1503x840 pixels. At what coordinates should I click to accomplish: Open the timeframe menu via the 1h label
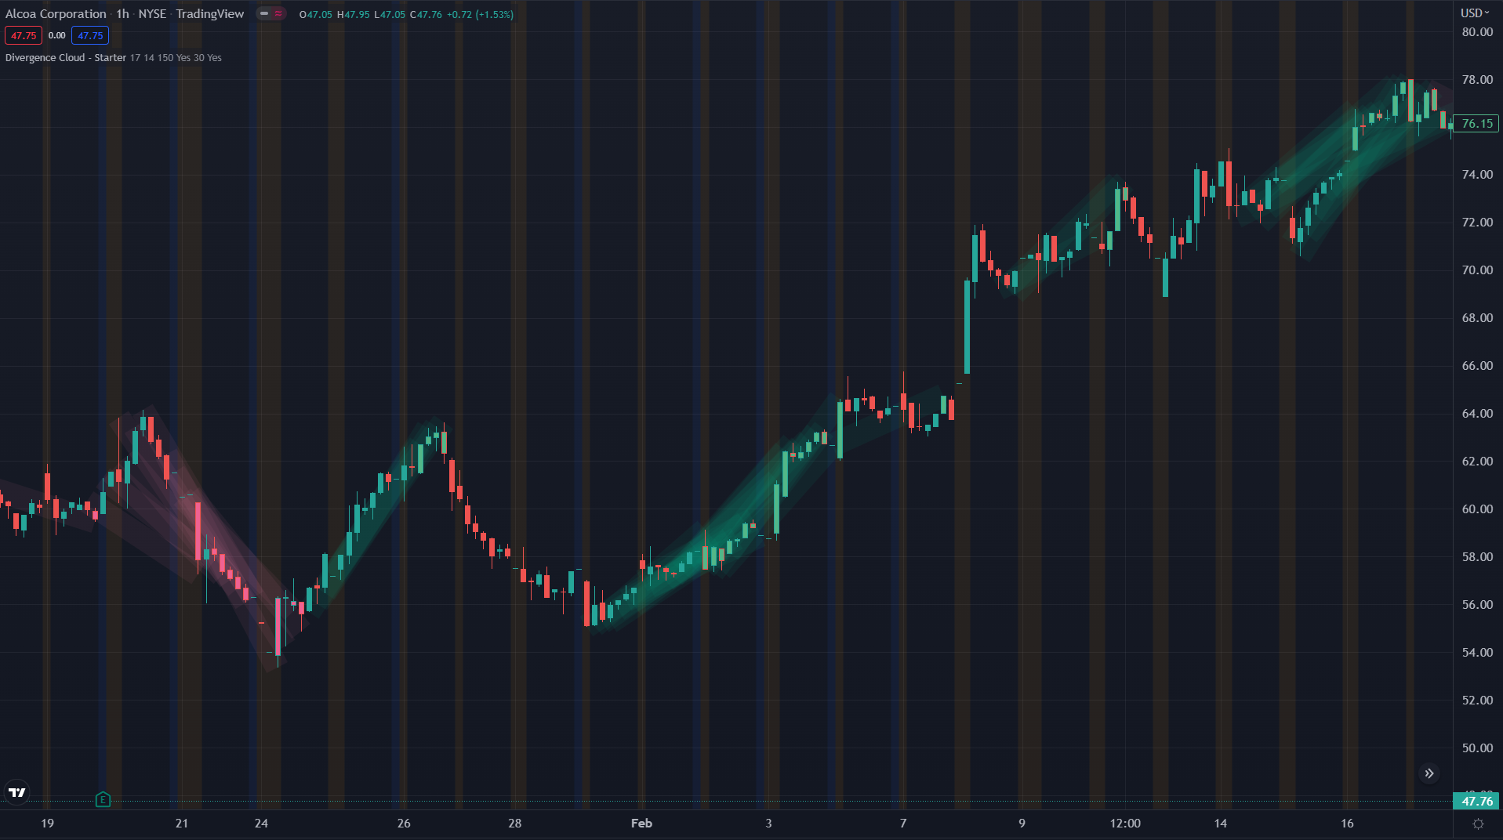[122, 13]
